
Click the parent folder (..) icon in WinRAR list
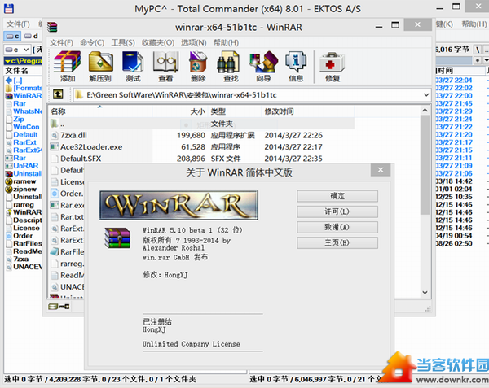coord(55,124)
